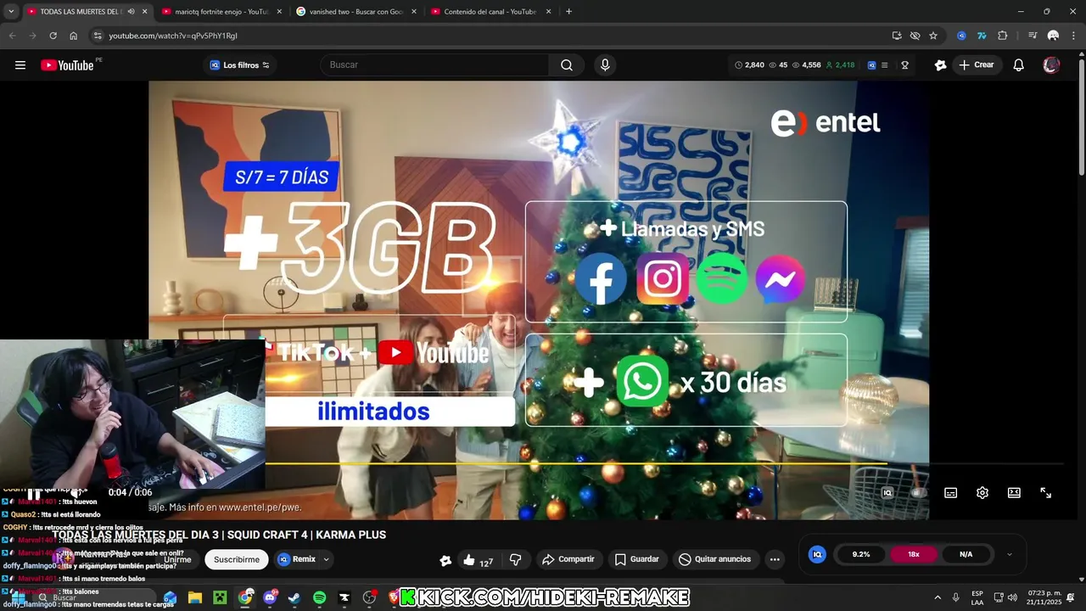The height and width of the screenshot is (611, 1086).
Task: Enter fullscreen mode on the video
Action: (1046, 493)
